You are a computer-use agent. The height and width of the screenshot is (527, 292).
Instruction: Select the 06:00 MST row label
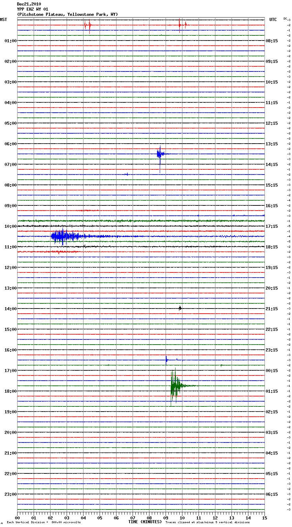click(11, 144)
